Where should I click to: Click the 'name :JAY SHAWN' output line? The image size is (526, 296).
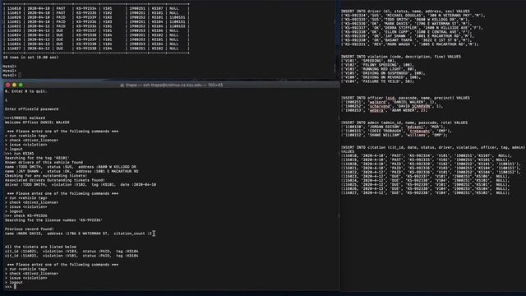point(72,171)
